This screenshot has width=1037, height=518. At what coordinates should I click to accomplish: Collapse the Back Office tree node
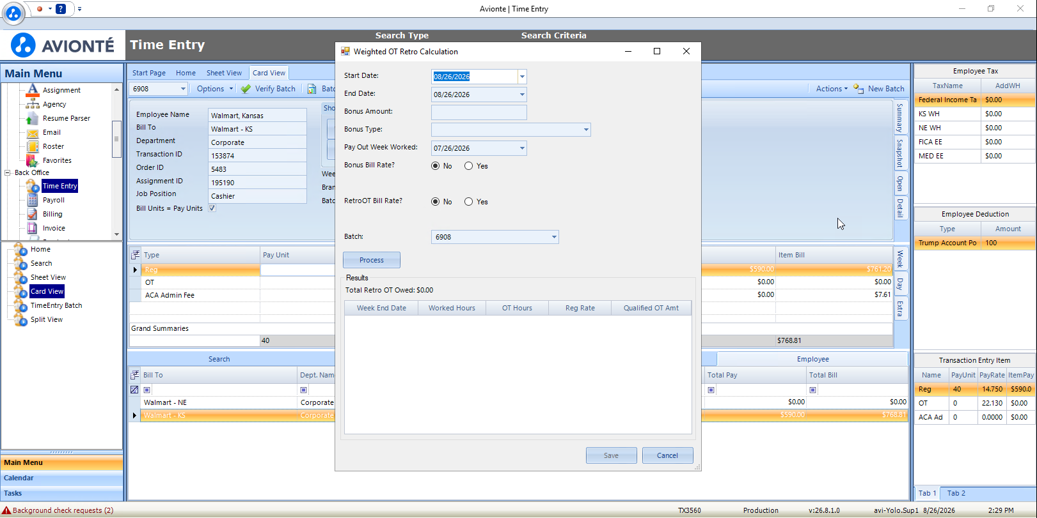[7, 172]
